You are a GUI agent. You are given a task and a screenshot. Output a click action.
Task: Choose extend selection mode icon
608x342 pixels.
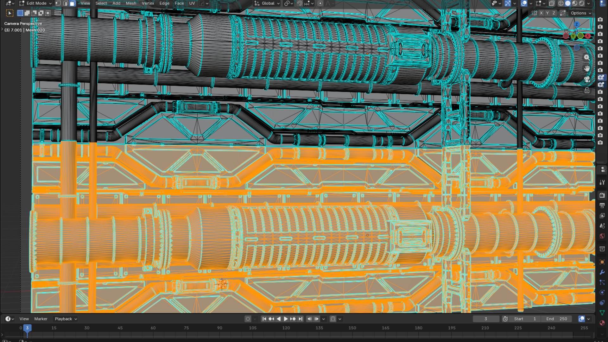pos(27,13)
